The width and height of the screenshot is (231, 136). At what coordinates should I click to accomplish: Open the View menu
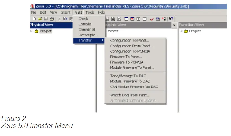click(54, 12)
